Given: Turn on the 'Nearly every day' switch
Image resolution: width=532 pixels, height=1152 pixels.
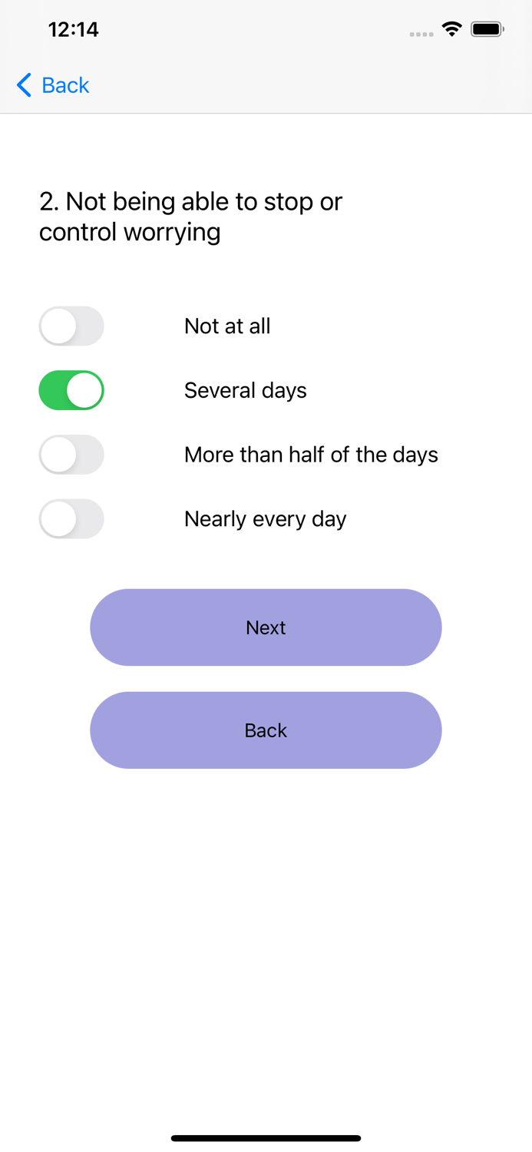Looking at the screenshot, I should click(x=71, y=518).
